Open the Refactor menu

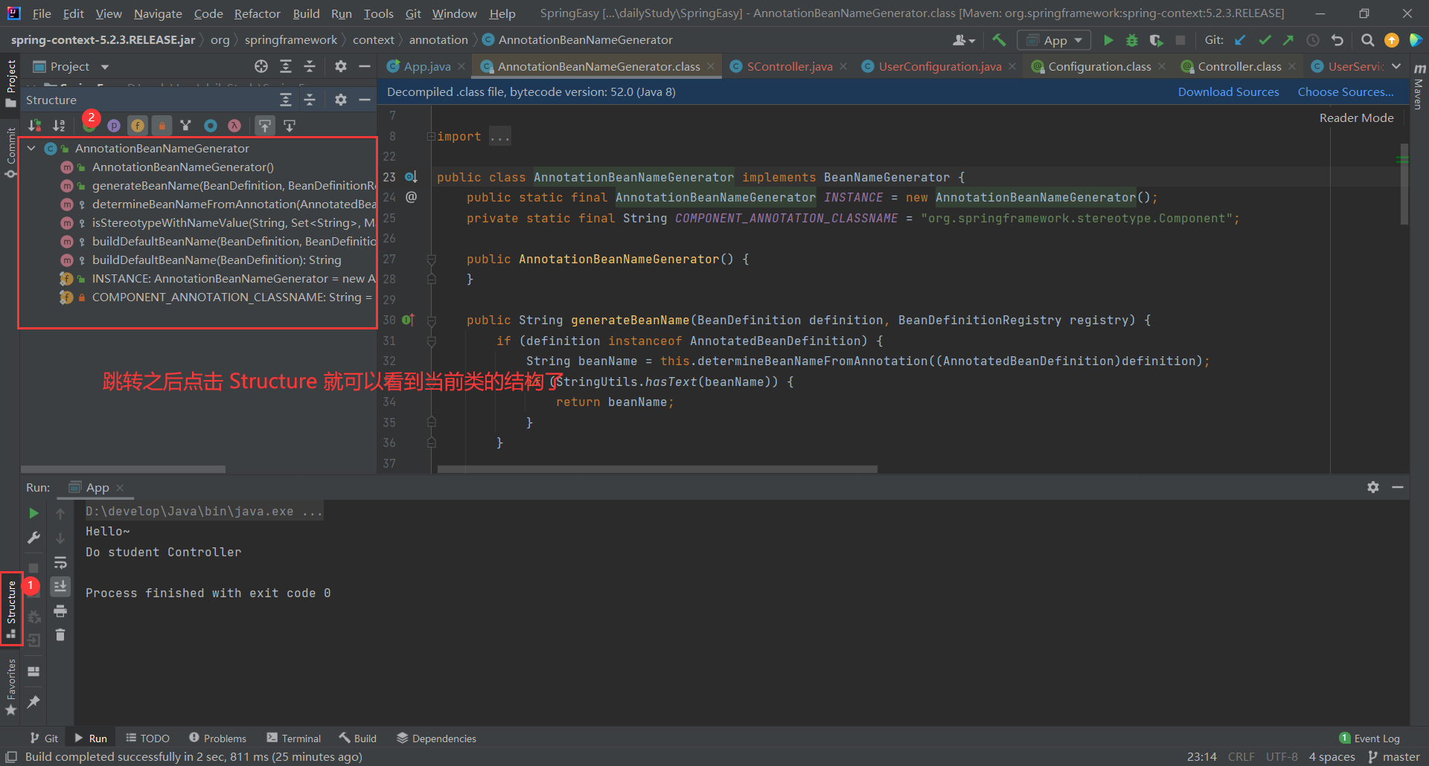click(257, 13)
